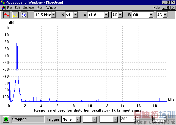The height and width of the screenshot is (125, 176).
Task: Restore down the PicoScope main window
Action: tap(168, 2)
